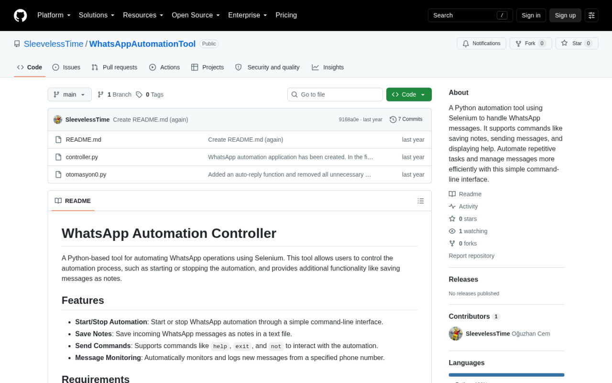Click the Releases heading link
The image size is (612, 383).
pyautogui.click(x=463, y=280)
